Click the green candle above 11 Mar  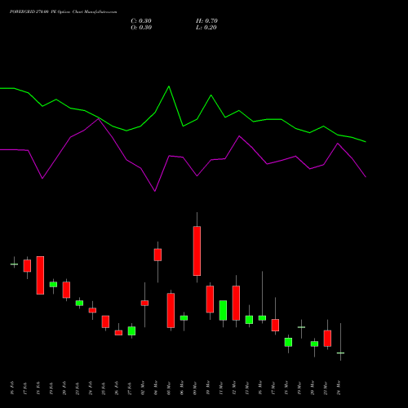point(223,310)
